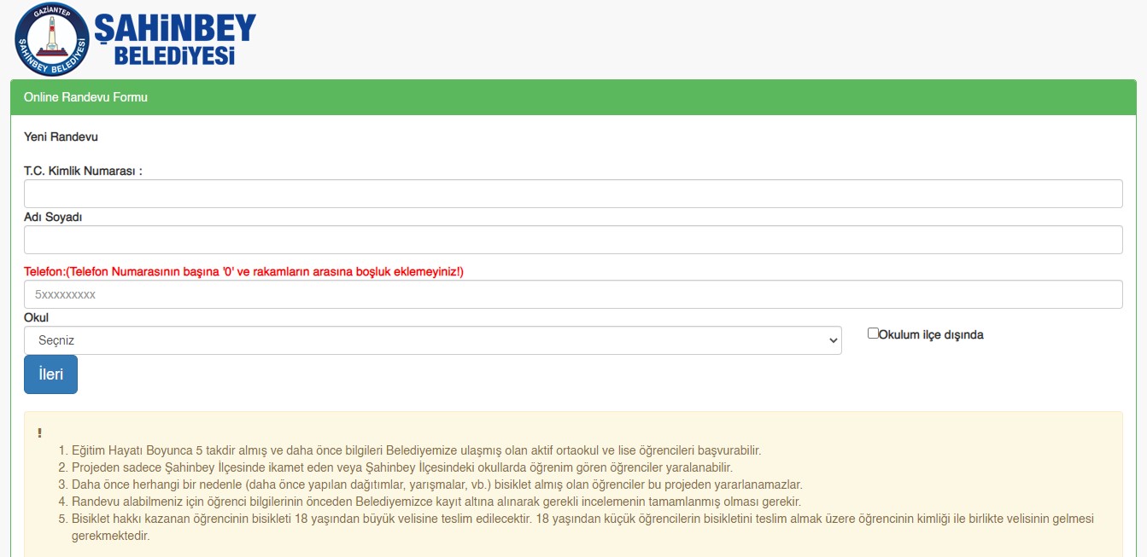Click the Telefon field with 5xxxxxxxxx placeholder
The image size is (1147, 557).
(573, 294)
